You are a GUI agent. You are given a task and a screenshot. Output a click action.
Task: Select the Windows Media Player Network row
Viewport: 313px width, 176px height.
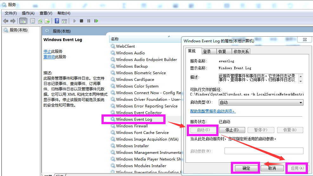[146, 159]
